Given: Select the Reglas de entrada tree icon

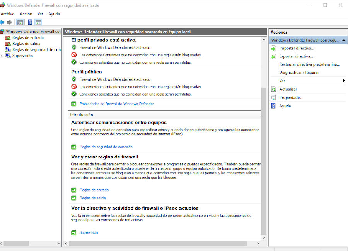Looking at the screenshot, I should (x=8, y=38).
